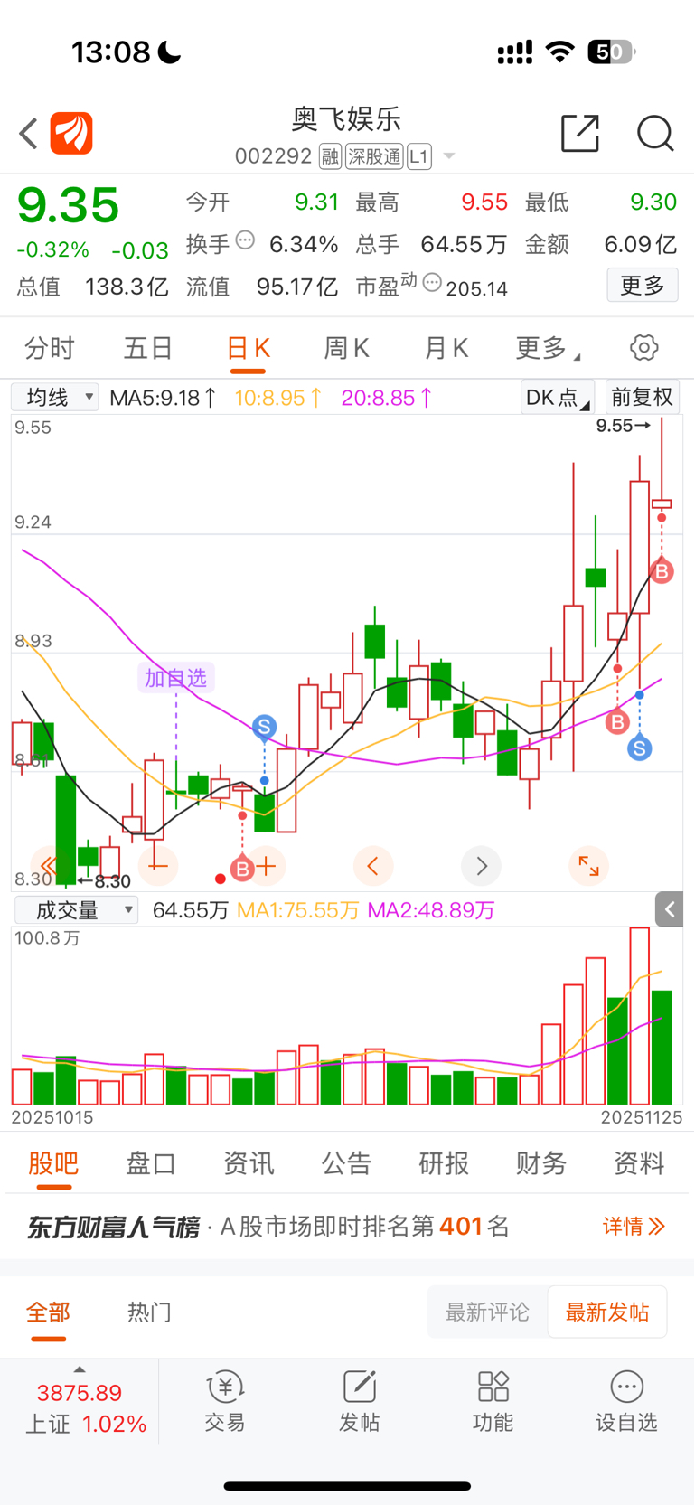Open the 股吧 tab
The width and height of the screenshot is (695, 1505).
[53, 1163]
